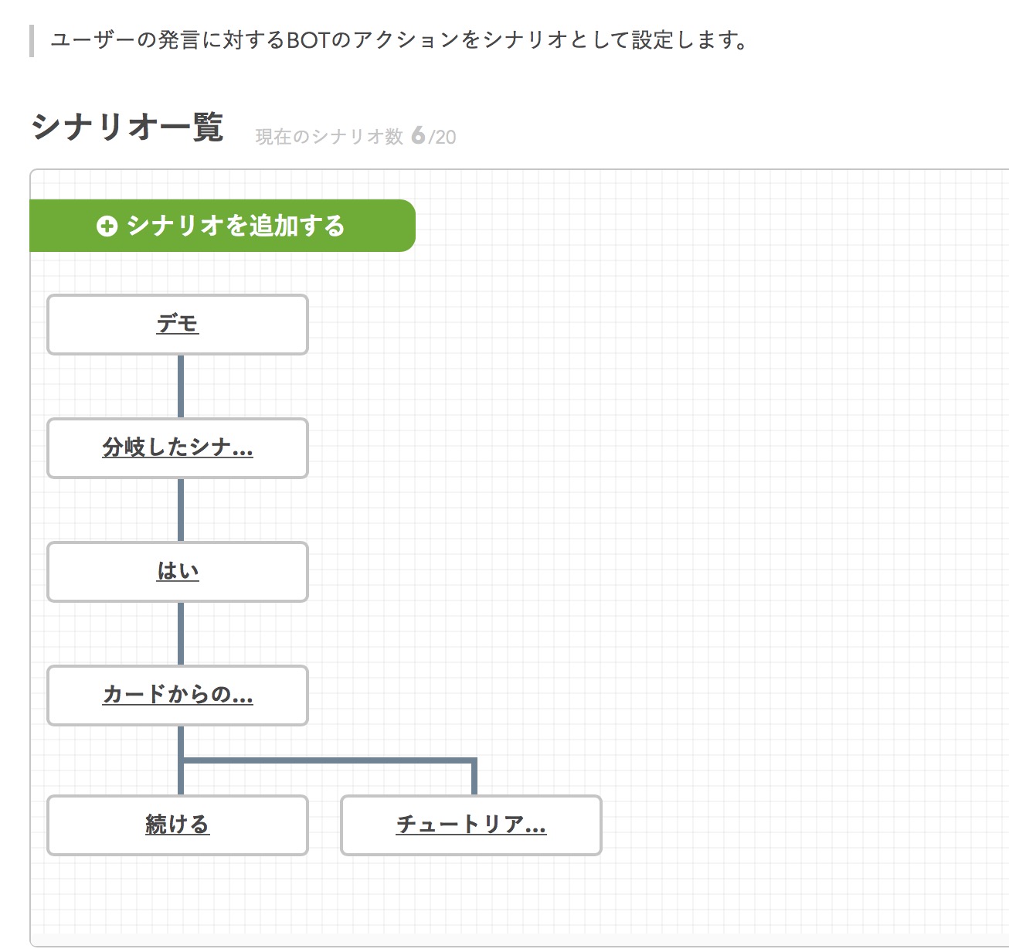Screen dimensions: 1009x949
Task: Click the plus icon on the add-scenario button
Action: [x=107, y=226]
